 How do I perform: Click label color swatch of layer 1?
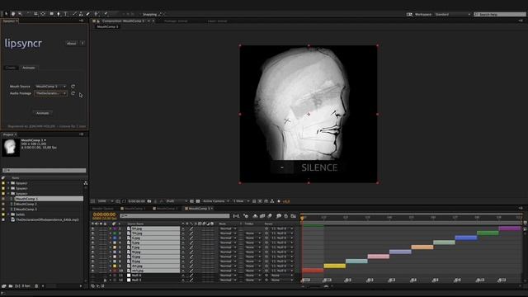coord(115,229)
